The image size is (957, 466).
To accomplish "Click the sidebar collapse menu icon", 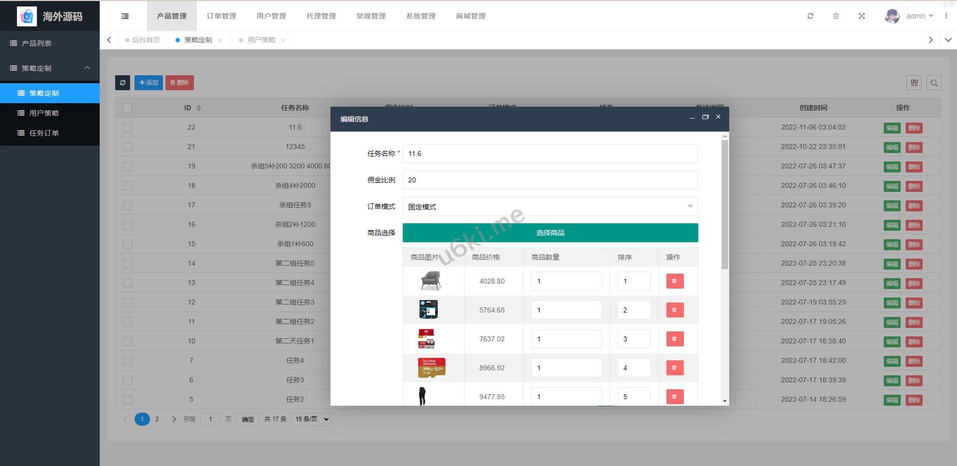I will point(125,16).
